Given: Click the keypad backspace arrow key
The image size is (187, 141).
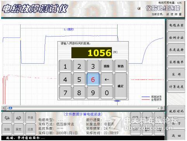Looking at the screenshot, I should point(107,80).
